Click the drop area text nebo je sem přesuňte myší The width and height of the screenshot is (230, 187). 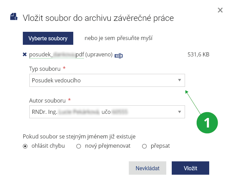118,38
